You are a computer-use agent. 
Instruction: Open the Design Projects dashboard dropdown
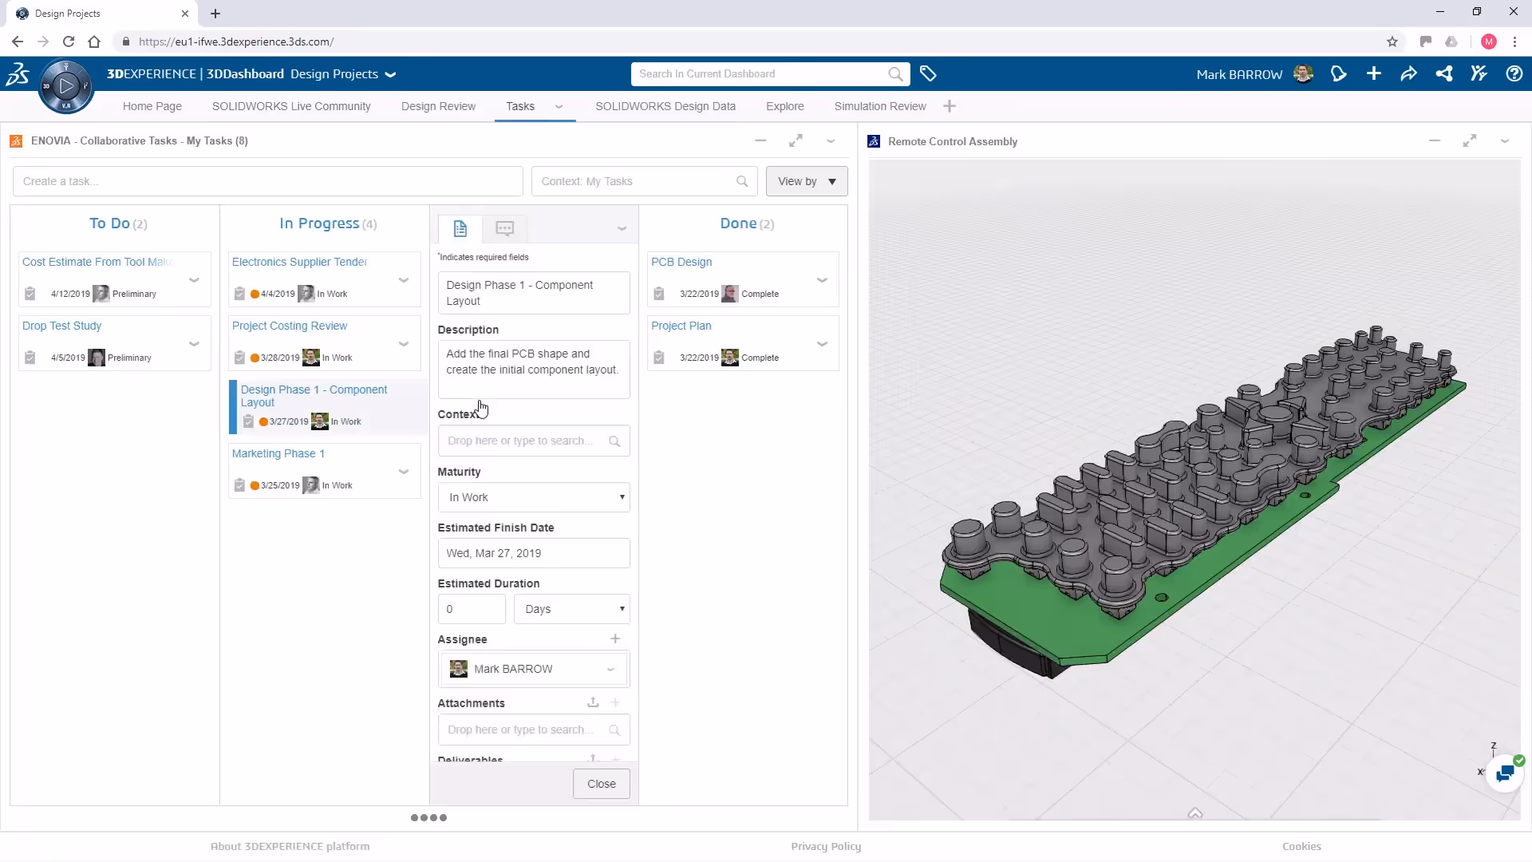click(x=390, y=74)
